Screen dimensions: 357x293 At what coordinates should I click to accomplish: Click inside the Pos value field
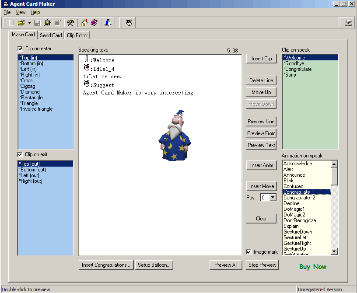pos(265,197)
